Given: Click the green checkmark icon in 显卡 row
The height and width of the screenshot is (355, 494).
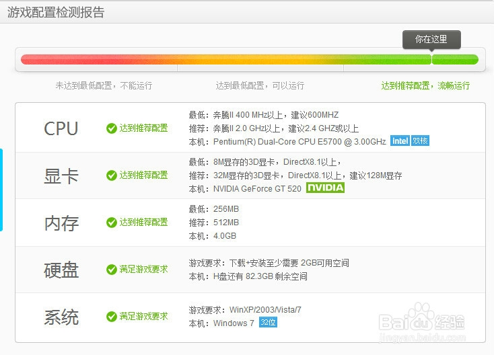Looking at the screenshot, I should pos(112,175).
